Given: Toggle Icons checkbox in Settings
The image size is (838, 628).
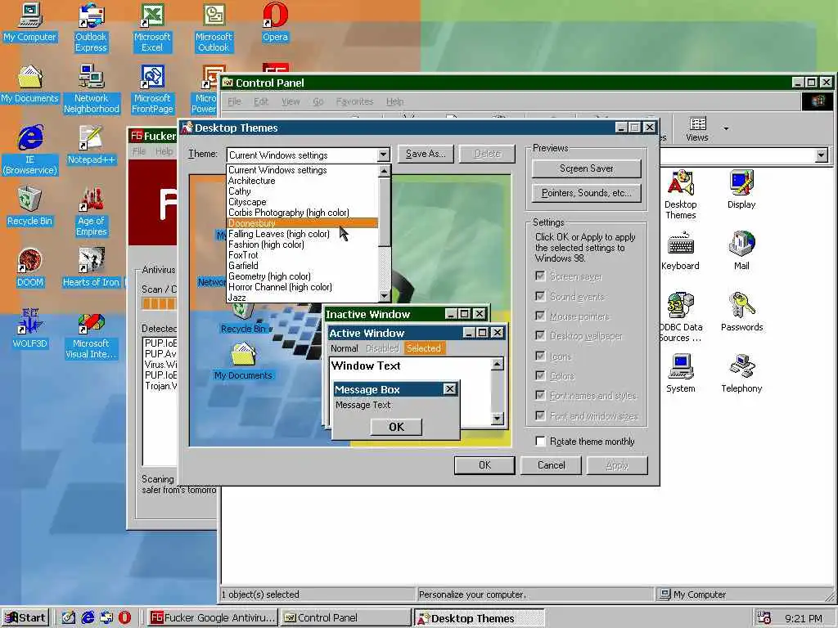Looking at the screenshot, I should tap(540, 357).
